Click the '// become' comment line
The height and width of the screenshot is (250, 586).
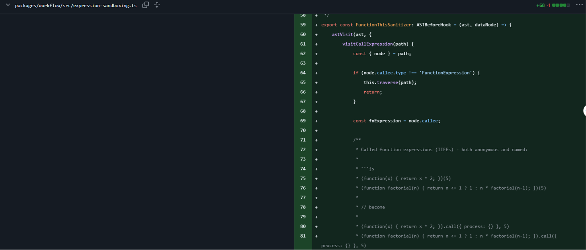pyautogui.click(x=370, y=207)
